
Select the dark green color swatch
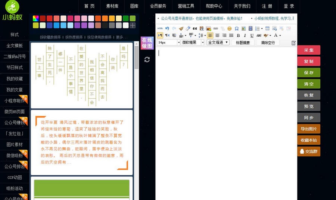pos(126,18)
